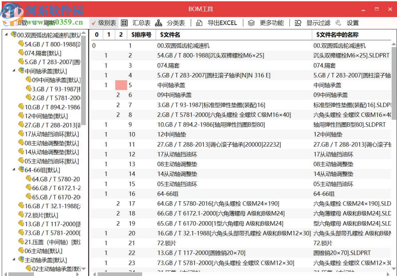
Task: Click part icon beside 08主动轴调整垫 in tree
Action: [21, 142]
